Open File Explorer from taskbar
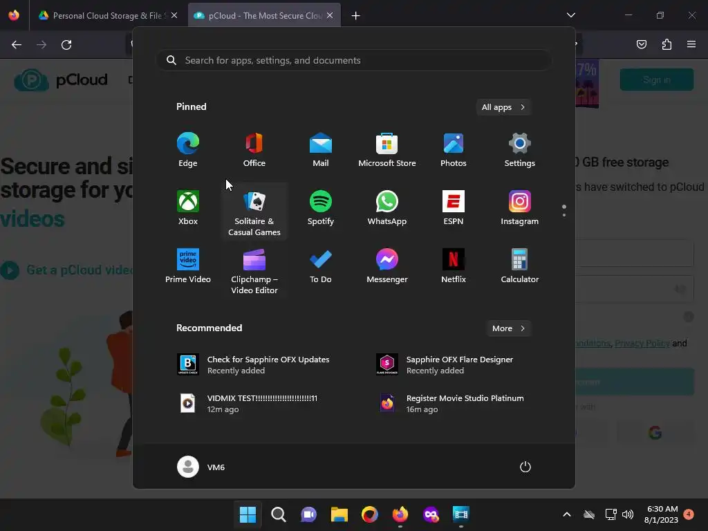708x531 pixels. tap(339, 514)
